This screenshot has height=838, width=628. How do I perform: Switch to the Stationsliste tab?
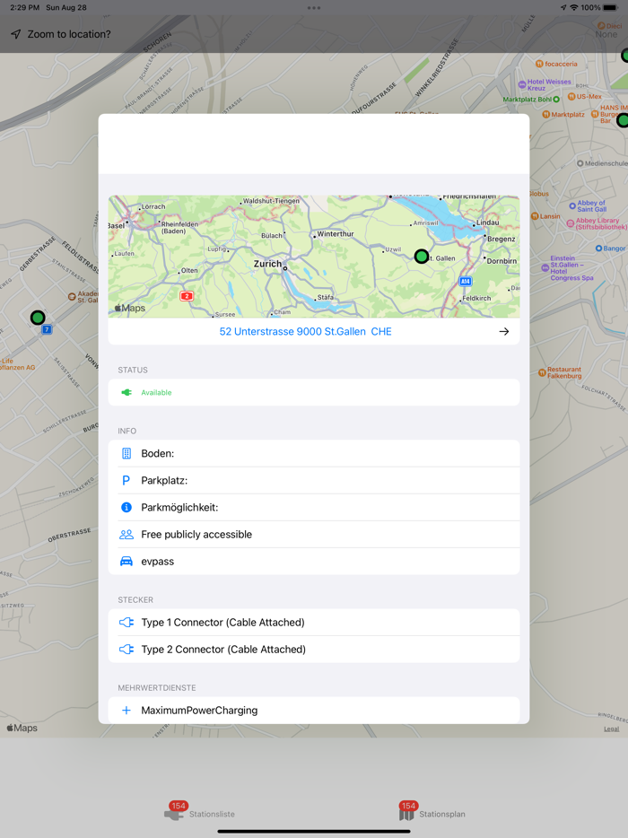click(200, 812)
